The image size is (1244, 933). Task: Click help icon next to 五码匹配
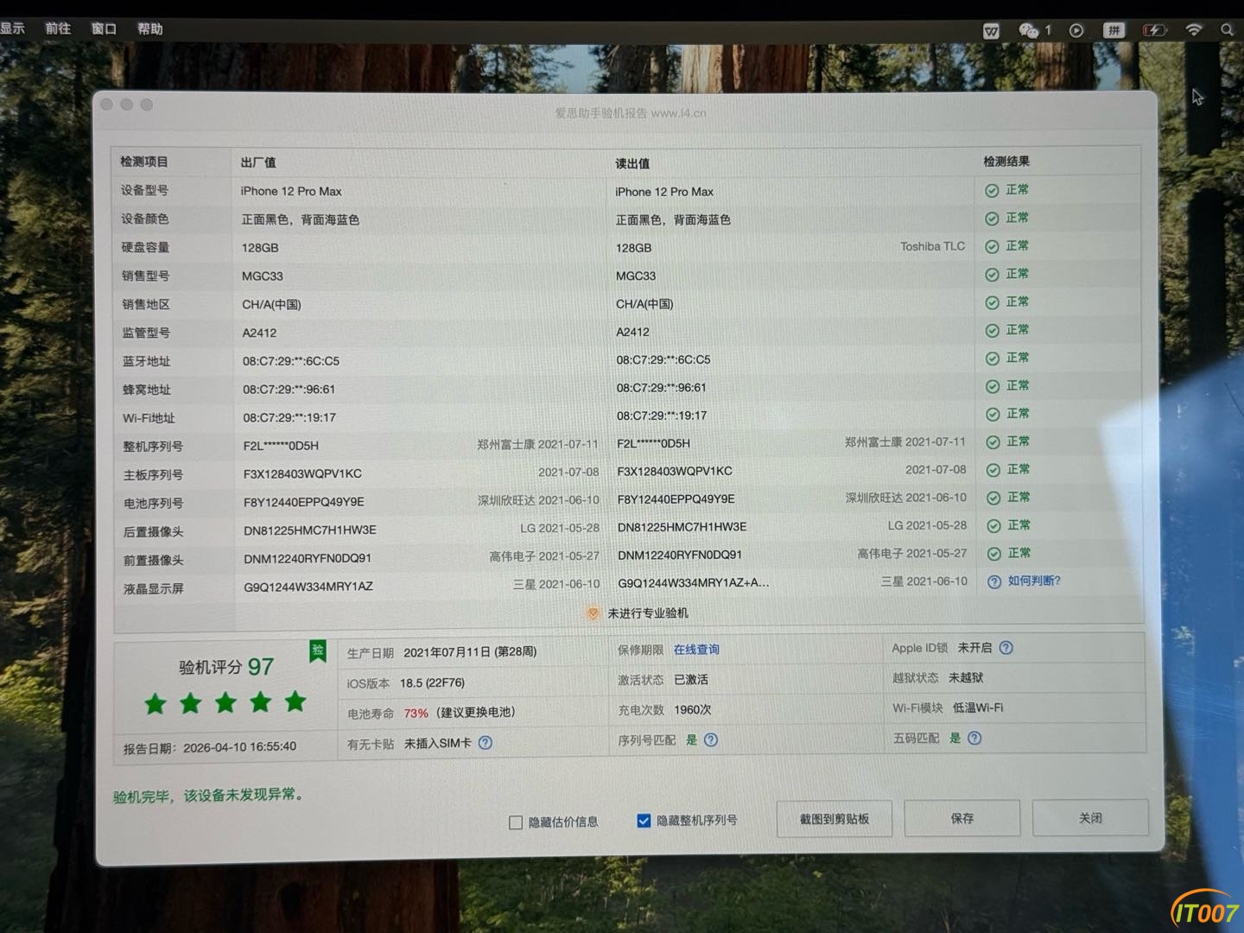tap(974, 739)
